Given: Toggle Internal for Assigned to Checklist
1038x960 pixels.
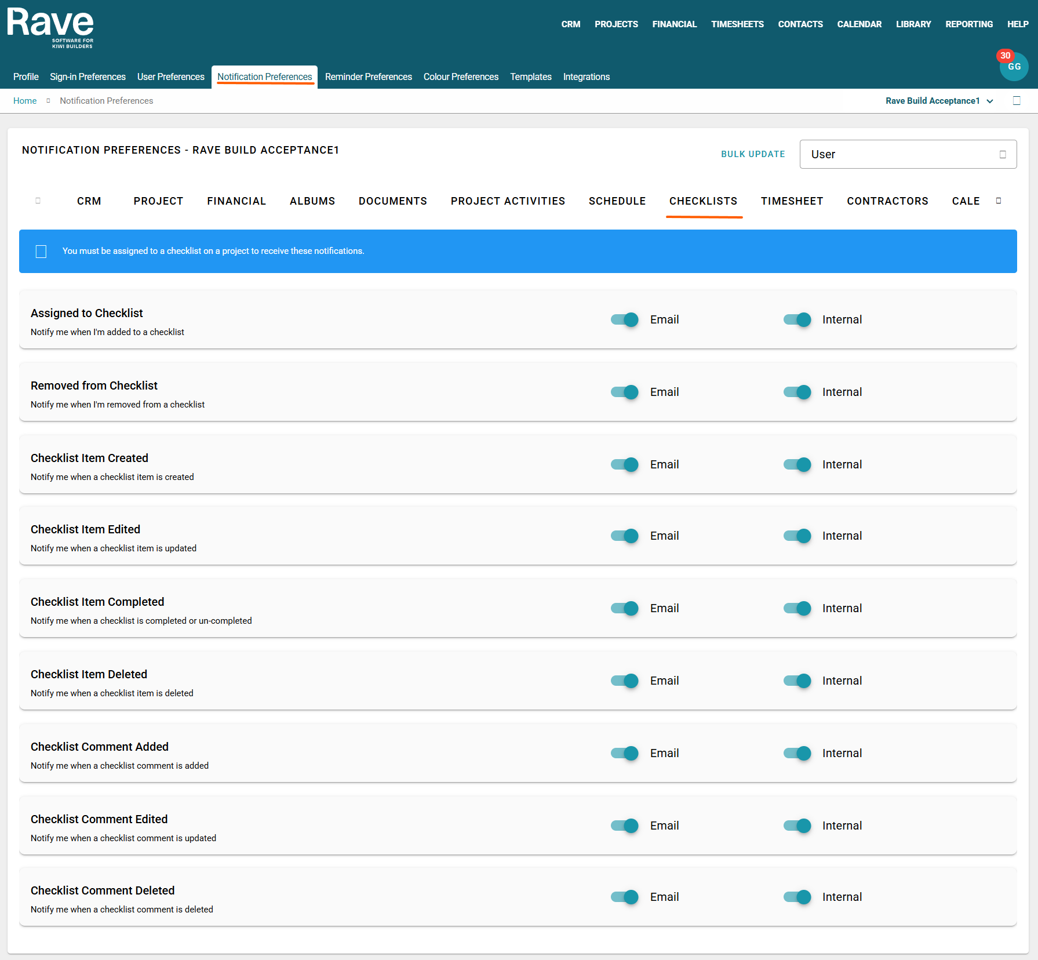Looking at the screenshot, I should 797,319.
